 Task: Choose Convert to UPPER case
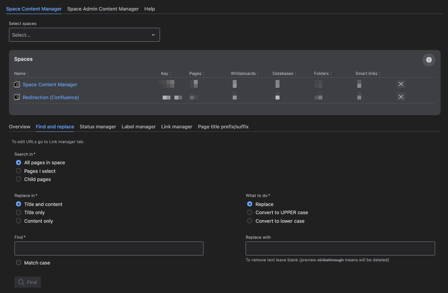tap(250, 213)
